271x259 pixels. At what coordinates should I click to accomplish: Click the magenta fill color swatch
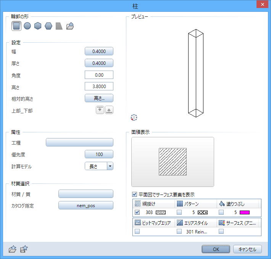245,212
